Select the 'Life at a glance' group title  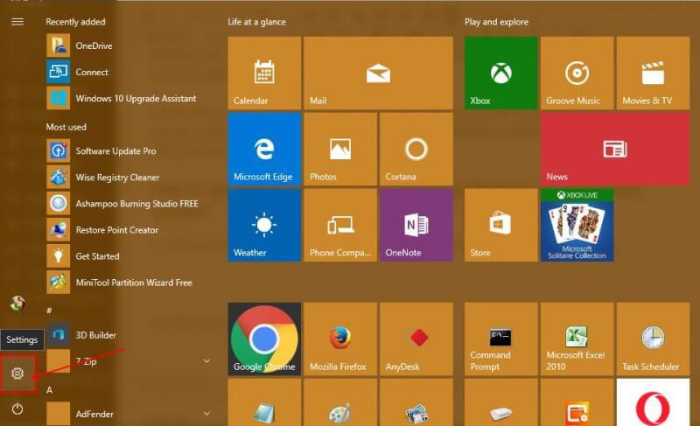(256, 22)
